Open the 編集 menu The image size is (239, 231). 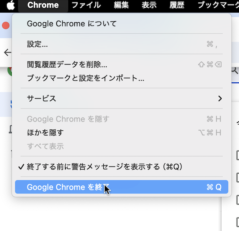tap(121, 5)
